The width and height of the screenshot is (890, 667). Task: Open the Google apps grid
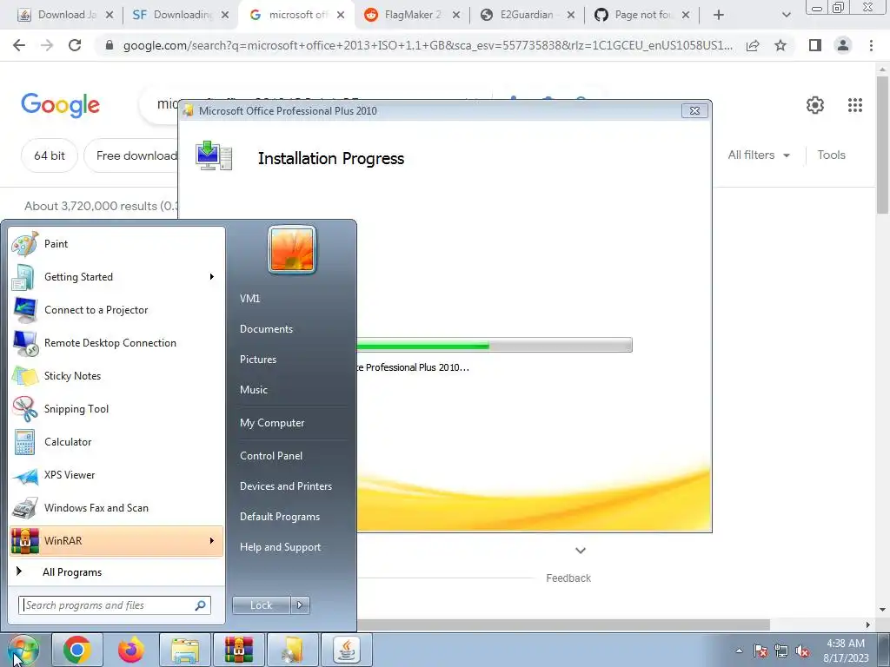(855, 105)
